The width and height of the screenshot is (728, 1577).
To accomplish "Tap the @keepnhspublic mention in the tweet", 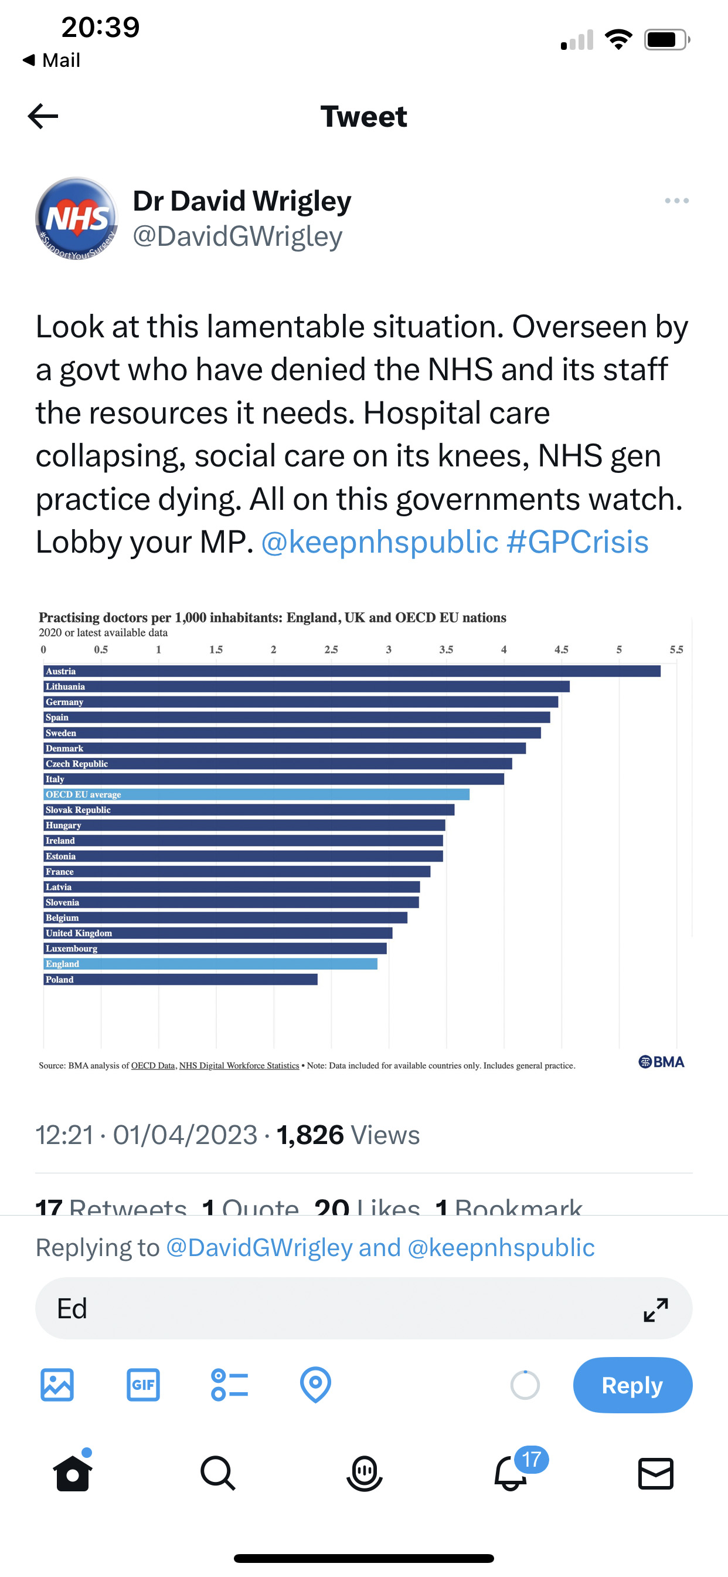I will [380, 542].
